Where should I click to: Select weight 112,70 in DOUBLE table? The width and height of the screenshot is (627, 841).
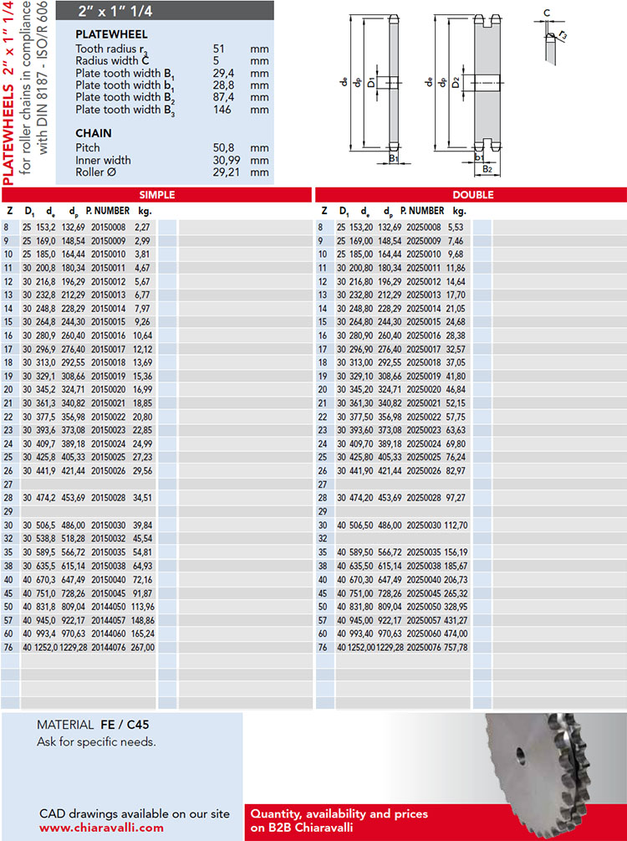pos(456,526)
